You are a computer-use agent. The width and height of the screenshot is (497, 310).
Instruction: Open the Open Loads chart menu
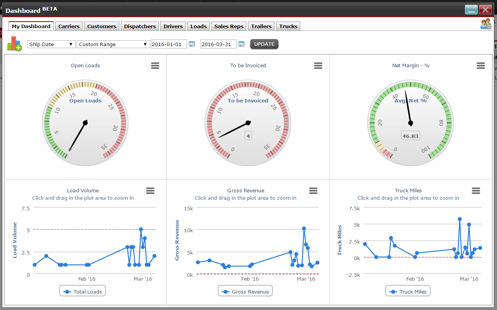155,66
